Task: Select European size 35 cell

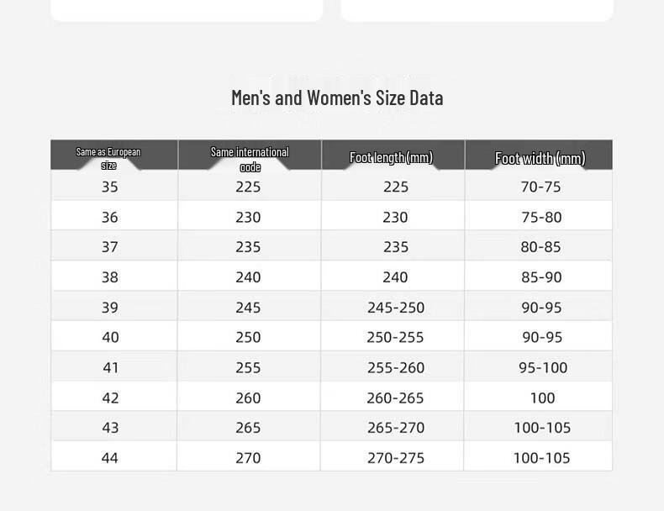Action: pos(114,186)
